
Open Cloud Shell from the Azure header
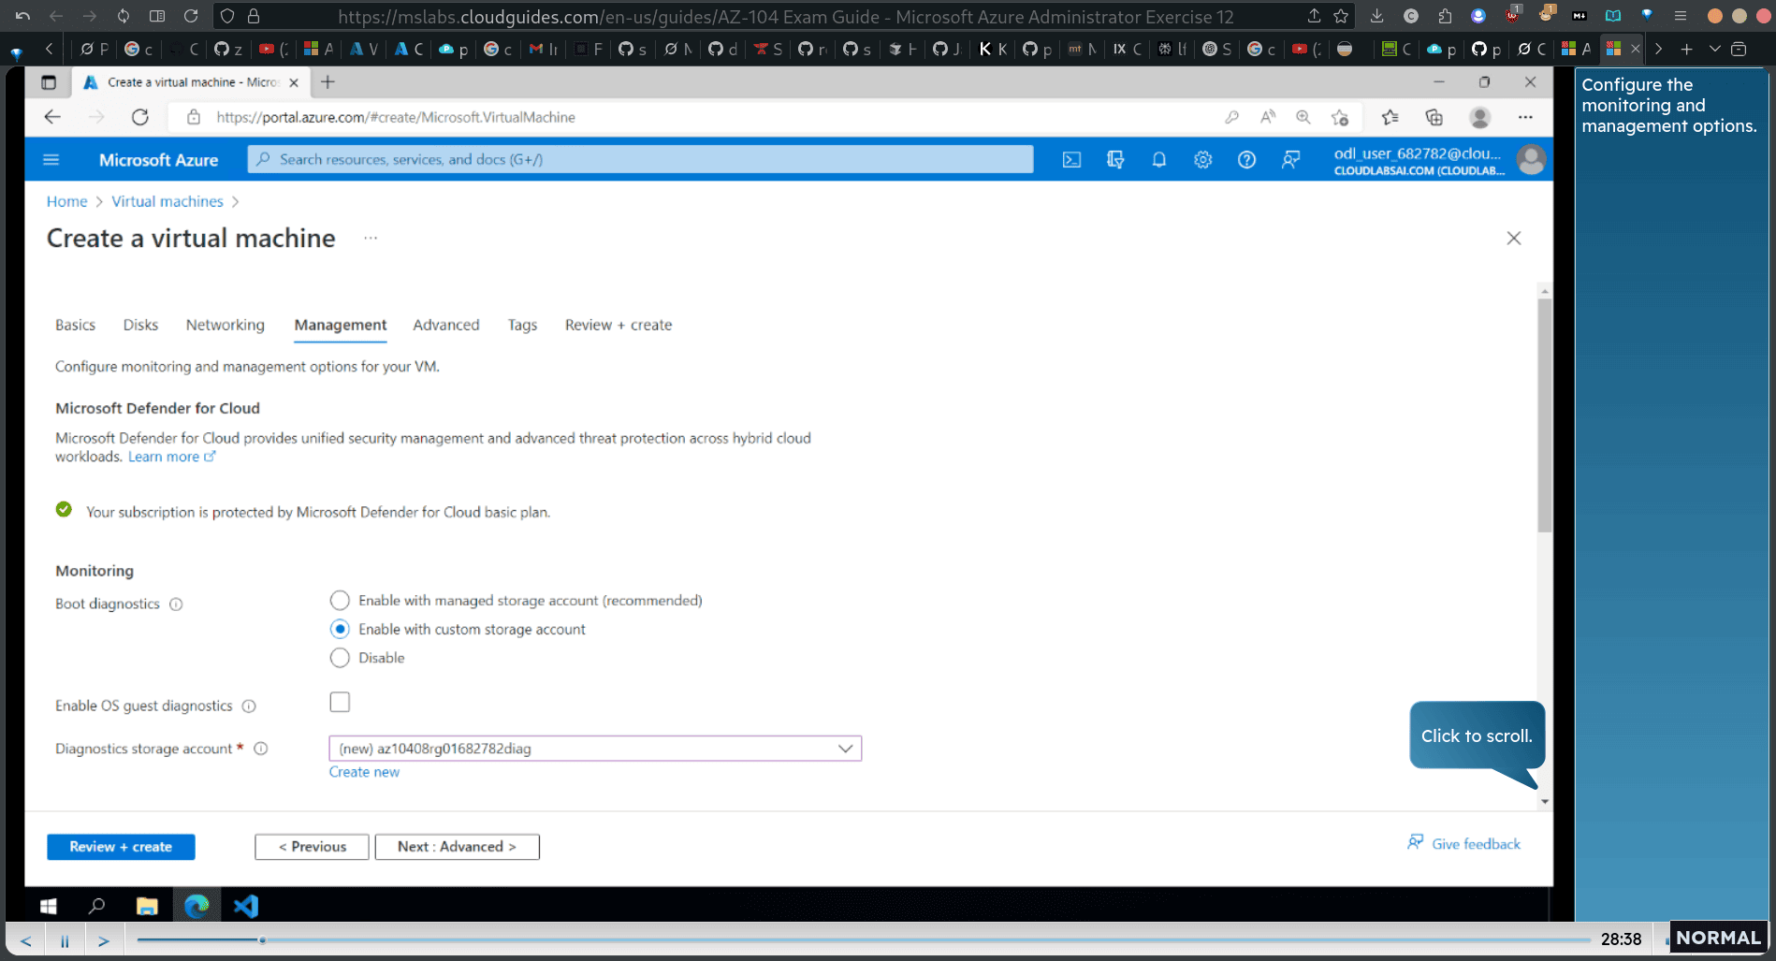click(1071, 160)
